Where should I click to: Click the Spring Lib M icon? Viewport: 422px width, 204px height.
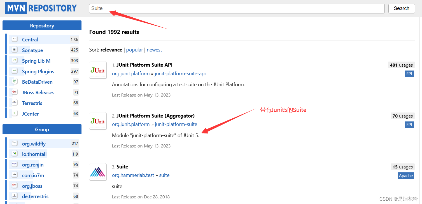[x=15, y=61]
